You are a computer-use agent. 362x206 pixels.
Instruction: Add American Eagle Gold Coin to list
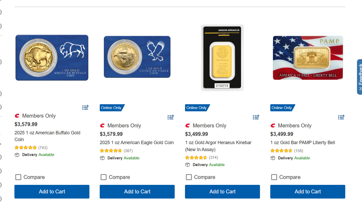pyautogui.click(x=171, y=117)
